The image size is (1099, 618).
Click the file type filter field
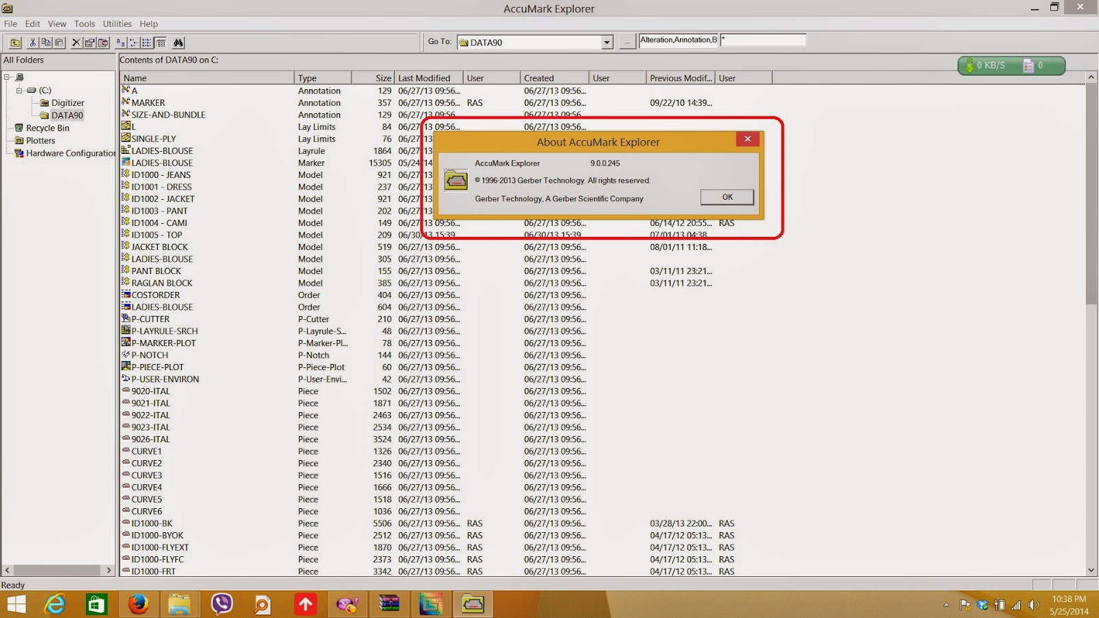(679, 40)
